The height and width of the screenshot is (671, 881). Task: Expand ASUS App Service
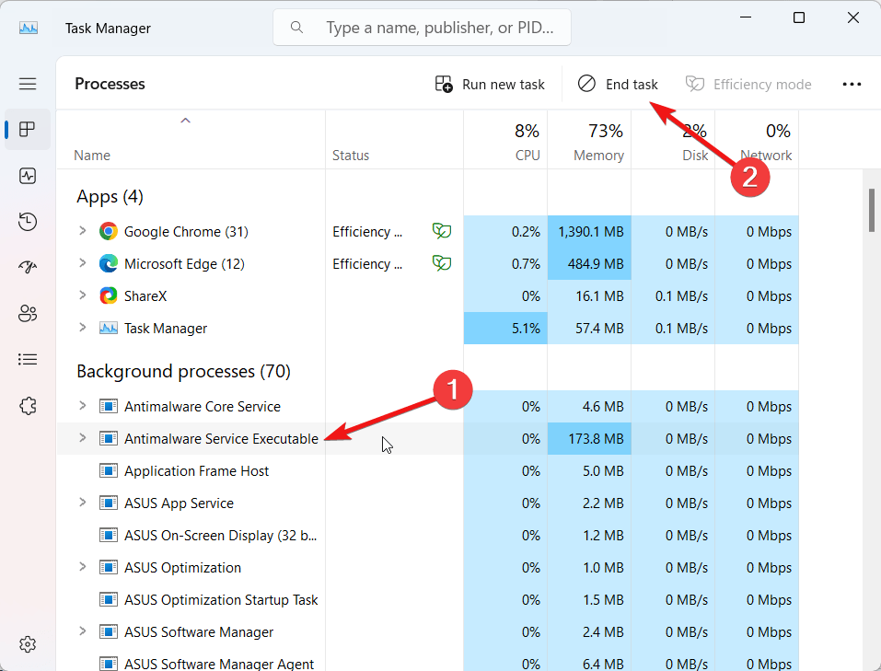coord(83,502)
